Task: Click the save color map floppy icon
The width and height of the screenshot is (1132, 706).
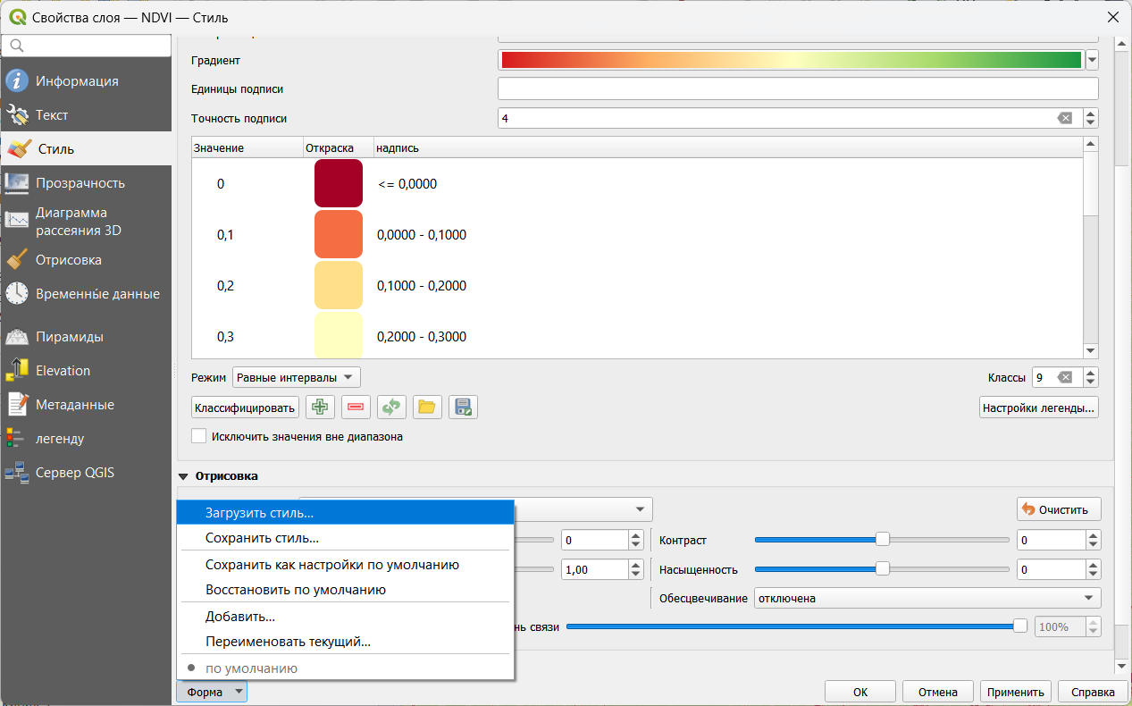Action: (x=463, y=408)
